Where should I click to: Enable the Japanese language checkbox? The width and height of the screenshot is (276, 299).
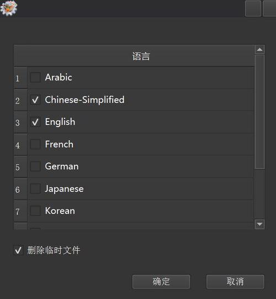click(35, 189)
